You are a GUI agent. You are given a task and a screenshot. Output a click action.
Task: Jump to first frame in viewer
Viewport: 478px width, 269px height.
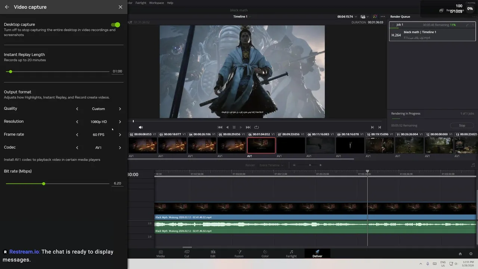(220, 127)
